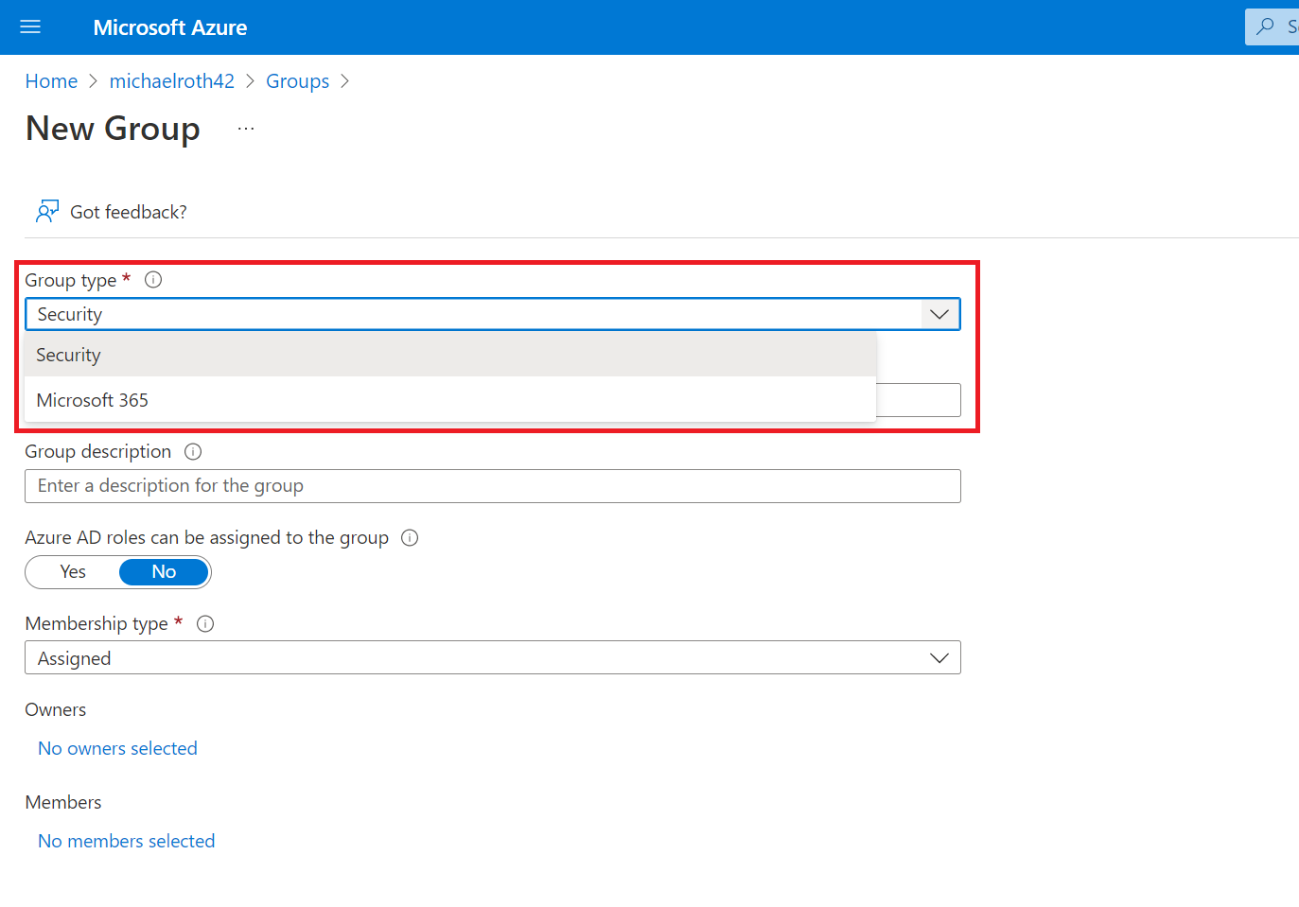This screenshot has height=907, width=1299.
Task: Show info tooltip for Membership type
Action: (x=205, y=624)
